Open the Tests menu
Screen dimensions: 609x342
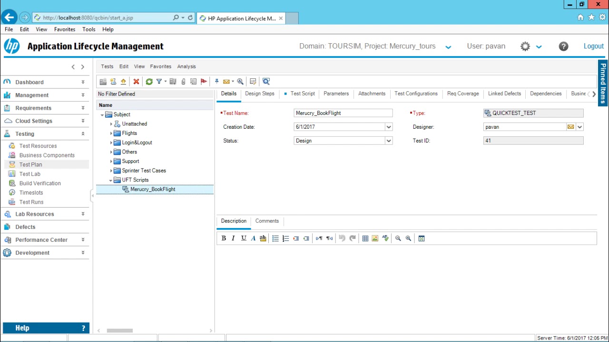tap(107, 66)
